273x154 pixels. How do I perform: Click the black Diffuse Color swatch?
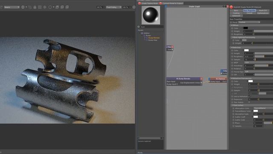click(246, 28)
